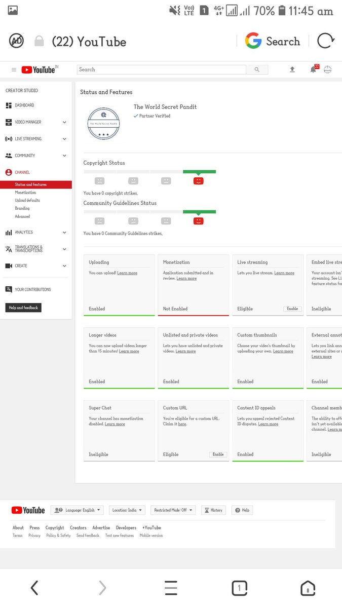Click Enable button in Live streaming card

click(292, 309)
